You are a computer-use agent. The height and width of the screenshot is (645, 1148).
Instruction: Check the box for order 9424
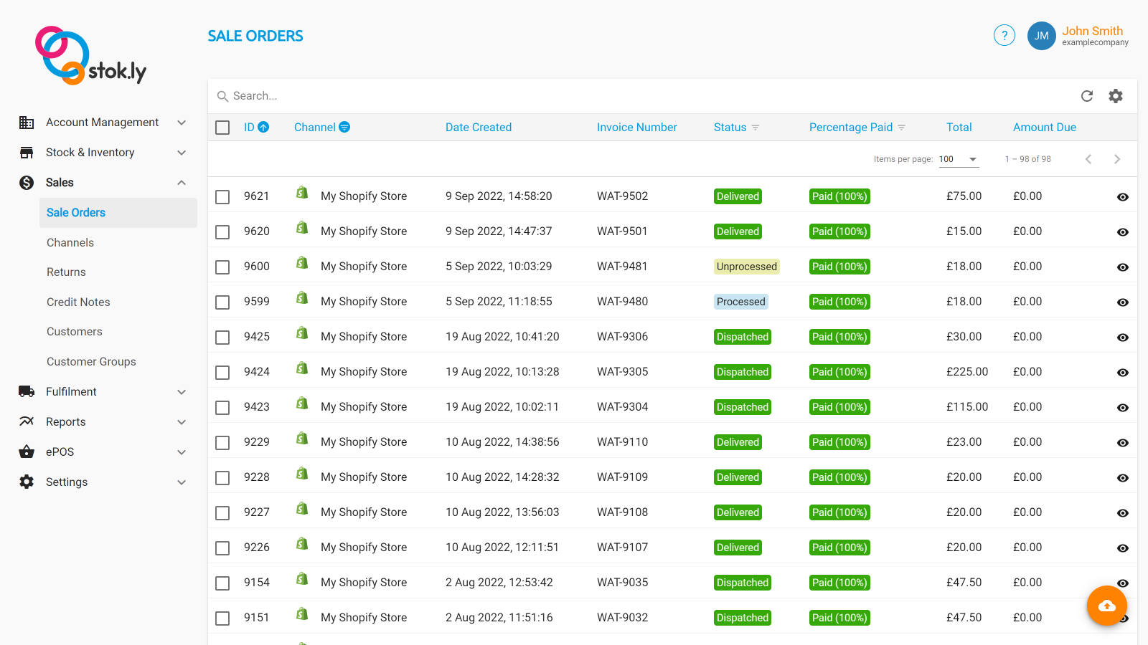tap(222, 372)
